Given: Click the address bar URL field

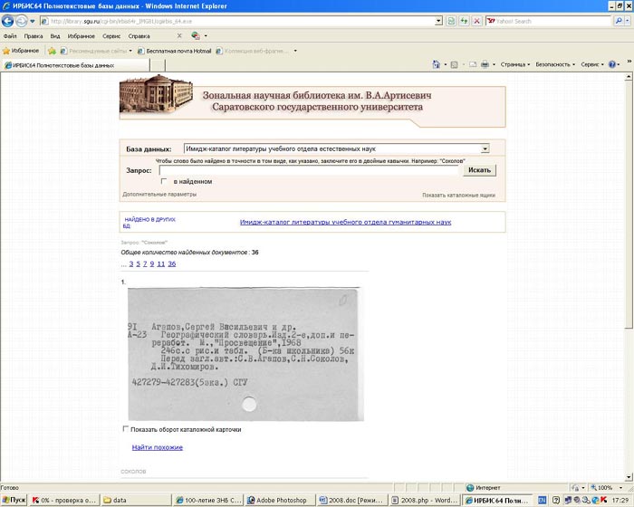Looking at the screenshot, I should 238,21.
